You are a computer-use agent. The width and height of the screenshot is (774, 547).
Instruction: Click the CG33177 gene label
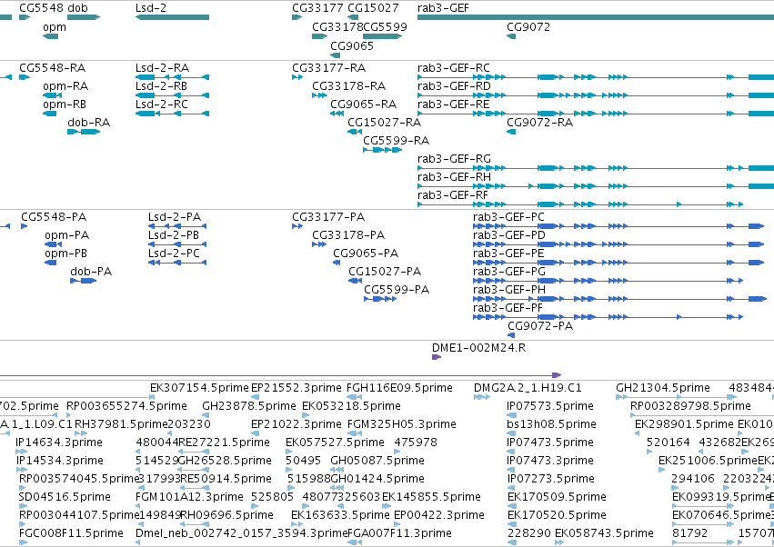pyautogui.click(x=317, y=8)
